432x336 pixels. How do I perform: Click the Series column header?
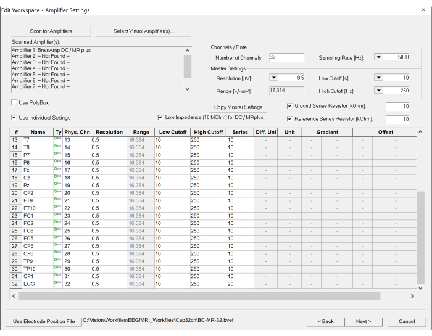tap(240, 132)
